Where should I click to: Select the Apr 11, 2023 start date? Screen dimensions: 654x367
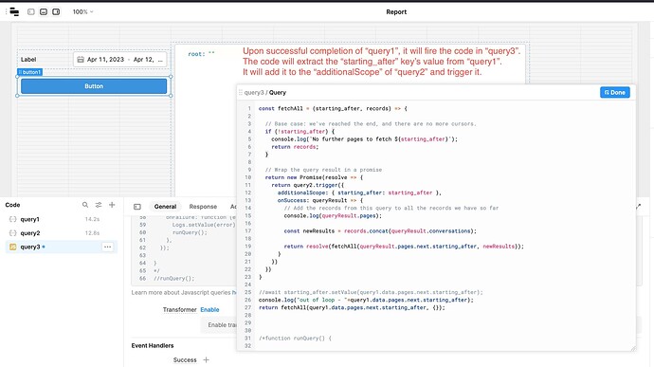[x=105, y=60]
